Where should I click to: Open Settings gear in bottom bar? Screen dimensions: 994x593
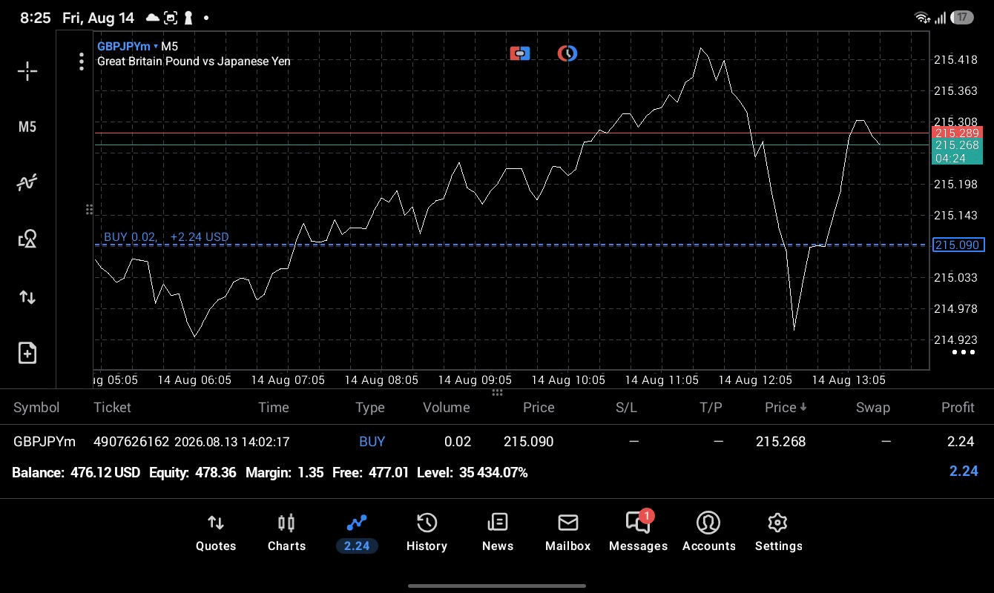[778, 533]
